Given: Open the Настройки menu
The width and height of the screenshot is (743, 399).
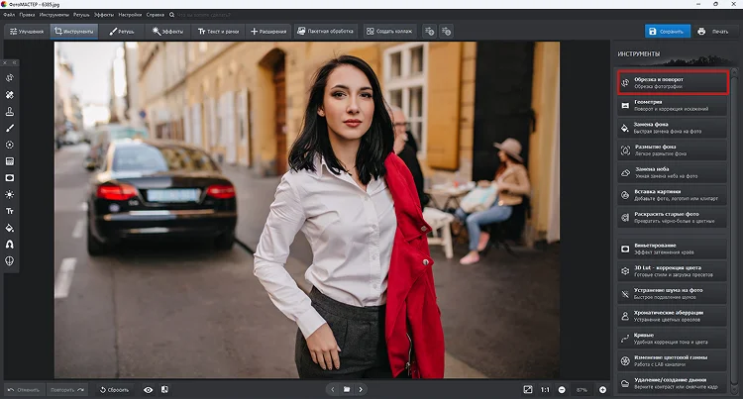Looking at the screenshot, I should click(x=130, y=15).
